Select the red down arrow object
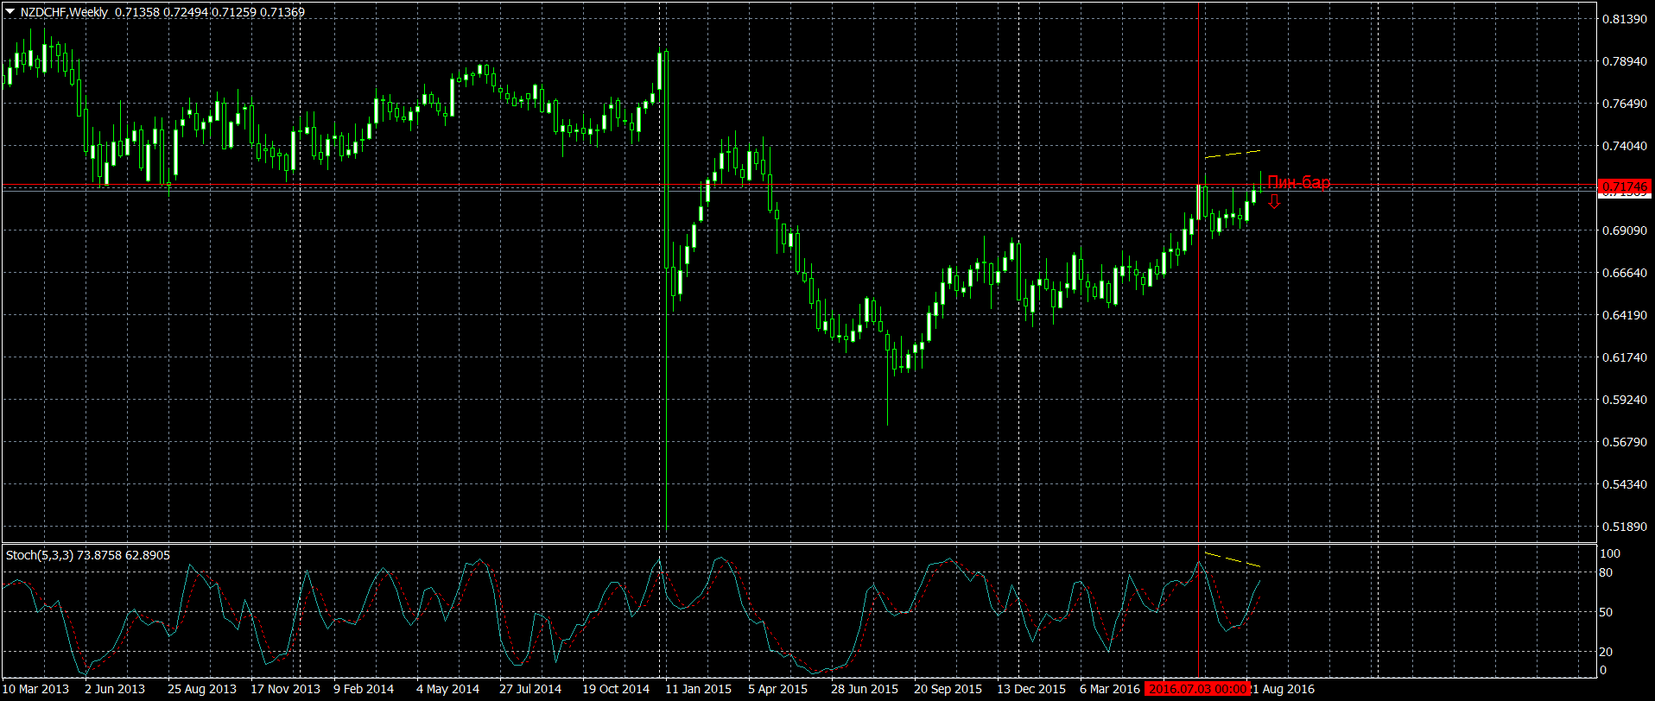The image size is (1655, 701). (1274, 201)
